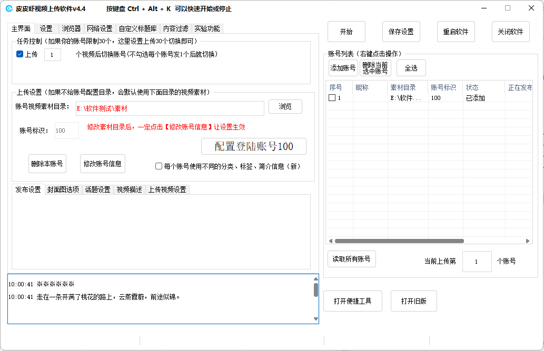
Task: Open the 话题设置 sub-tab
Action: (98, 189)
